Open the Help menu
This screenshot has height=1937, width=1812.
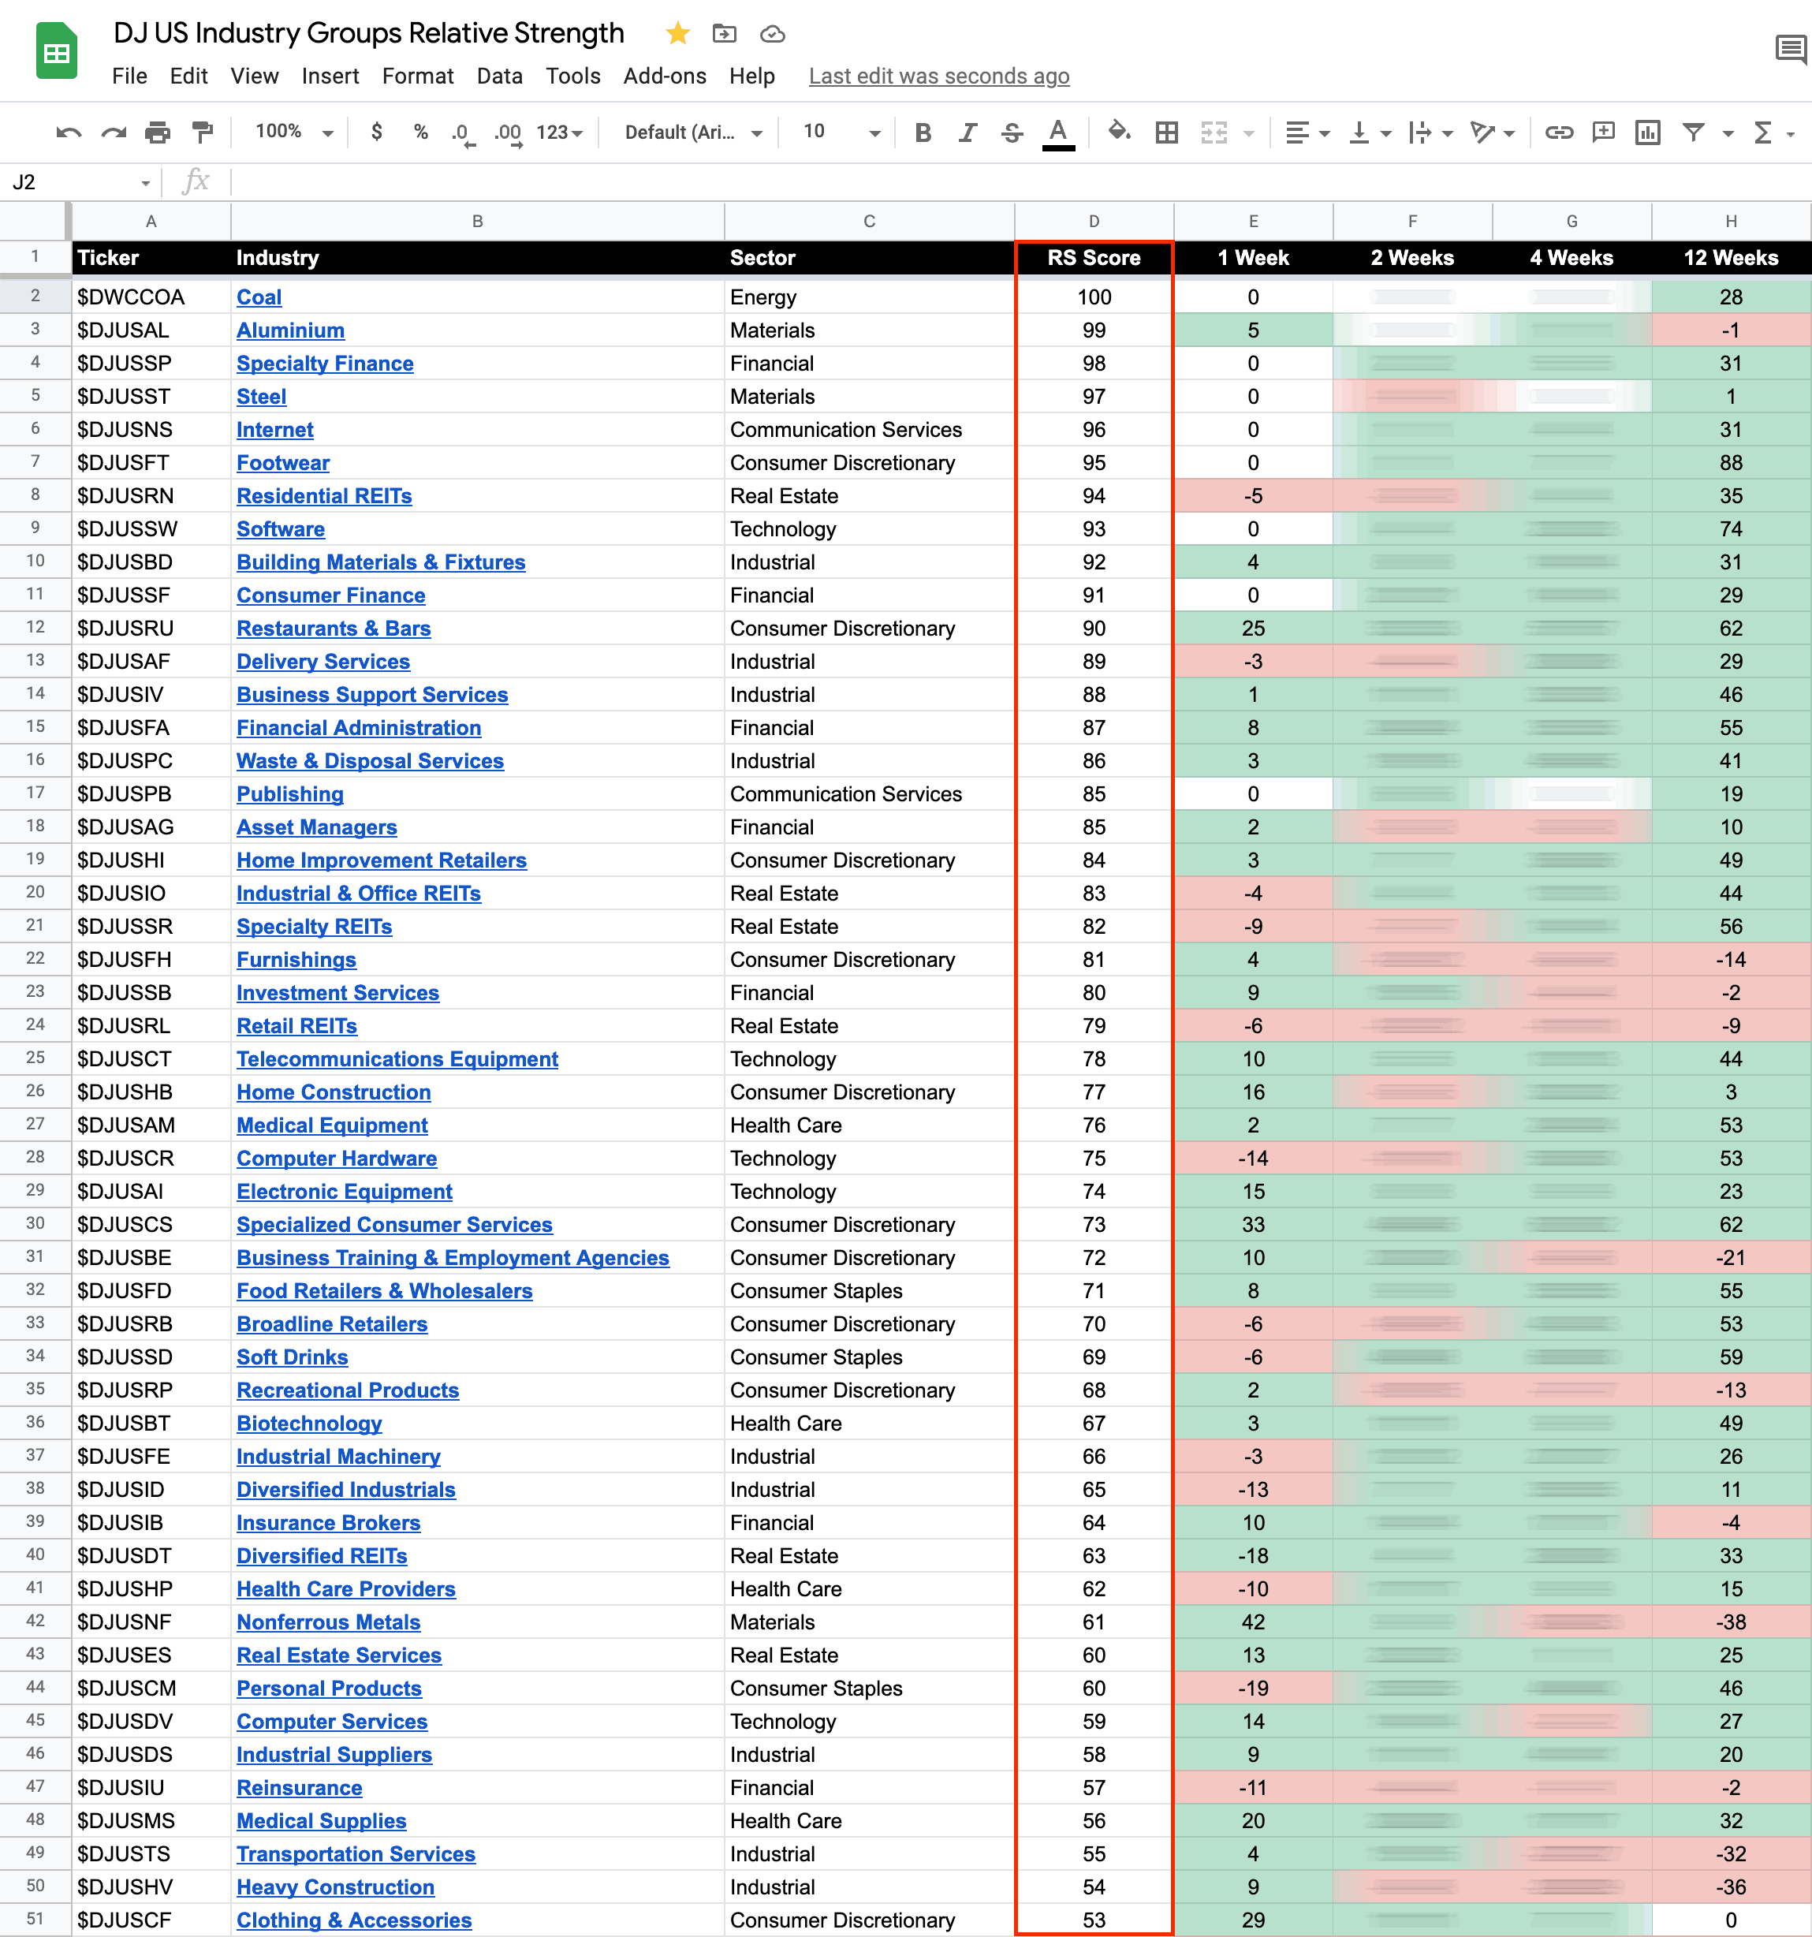coord(752,76)
